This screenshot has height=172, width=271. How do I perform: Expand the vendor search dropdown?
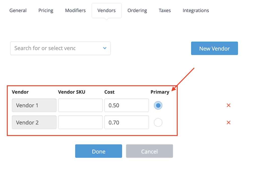[x=105, y=48]
